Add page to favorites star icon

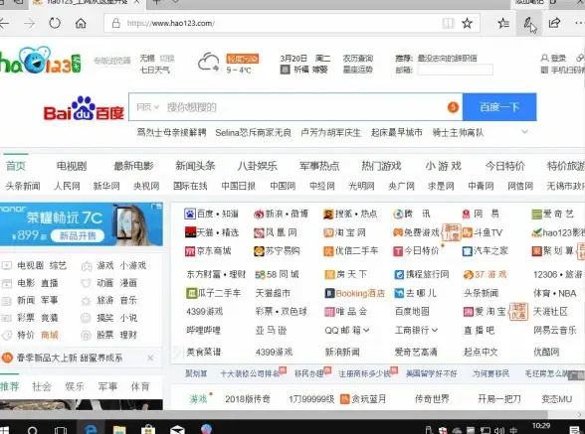click(x=468, y=23)
